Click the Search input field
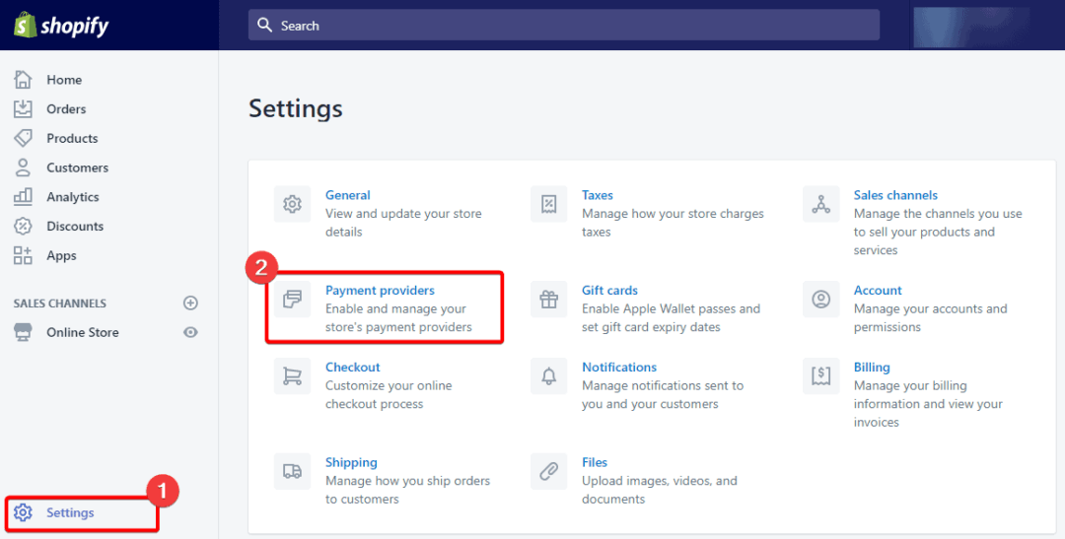Screen dimensions: 1065x539 (564, 26)
